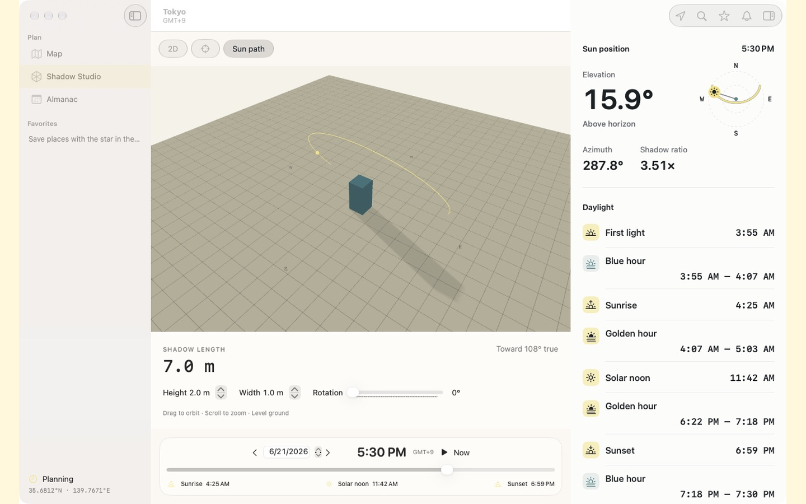Click the Toward 108° true label
Viewport: 806px width, 504px height.
point(527,349)
